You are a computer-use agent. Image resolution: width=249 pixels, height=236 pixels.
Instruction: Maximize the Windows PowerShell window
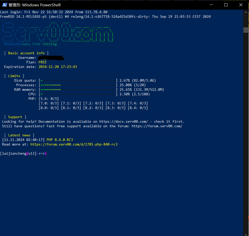tap(226, 5)
